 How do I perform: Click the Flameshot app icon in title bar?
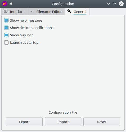[5, 4]
